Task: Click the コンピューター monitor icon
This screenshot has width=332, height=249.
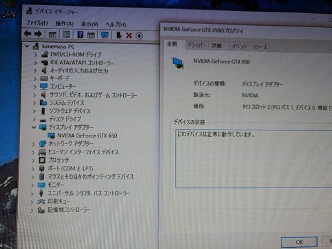Action: click(43, 86)
